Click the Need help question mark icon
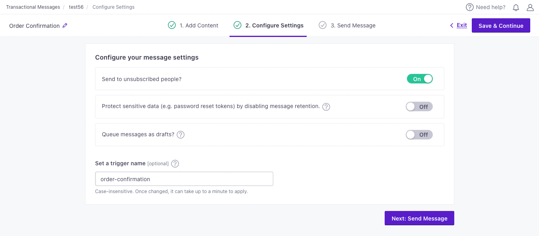The image size is (539, 236). 470,7
